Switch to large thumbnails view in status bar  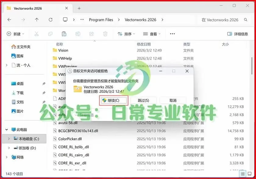(250, 174)
